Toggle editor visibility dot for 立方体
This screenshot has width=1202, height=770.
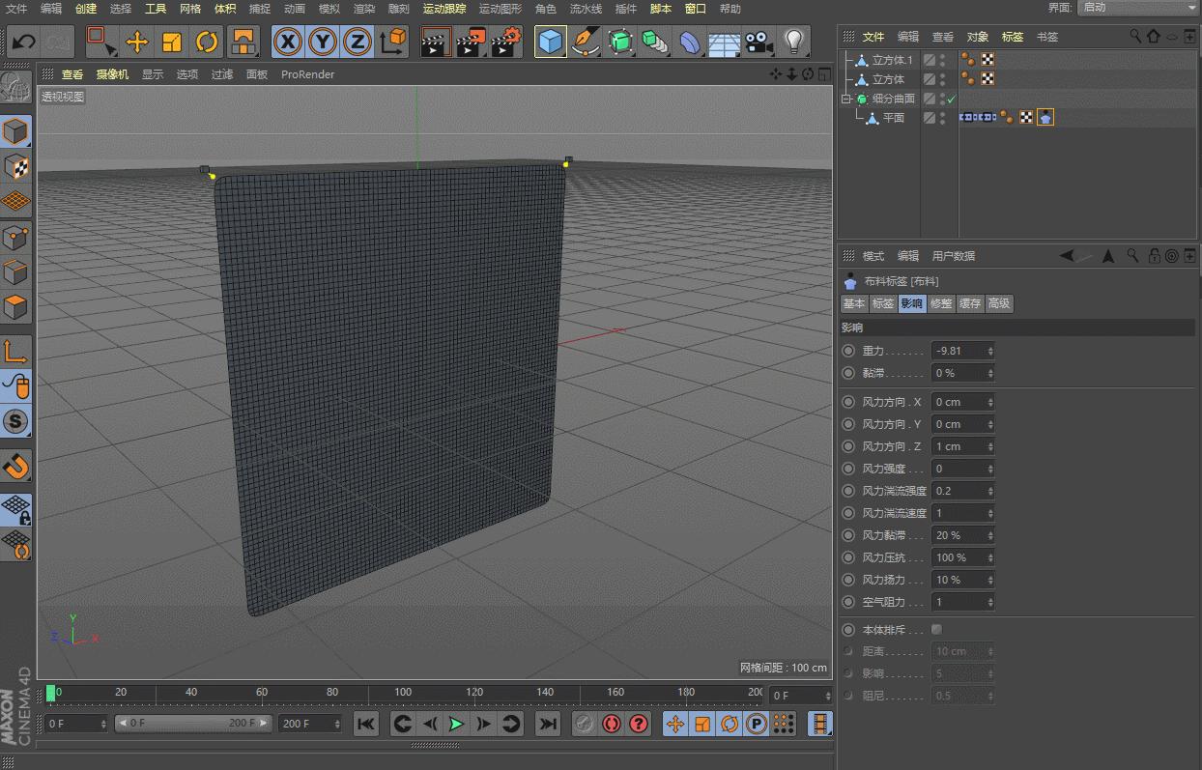pyautogui.click(x=943, y=74)
